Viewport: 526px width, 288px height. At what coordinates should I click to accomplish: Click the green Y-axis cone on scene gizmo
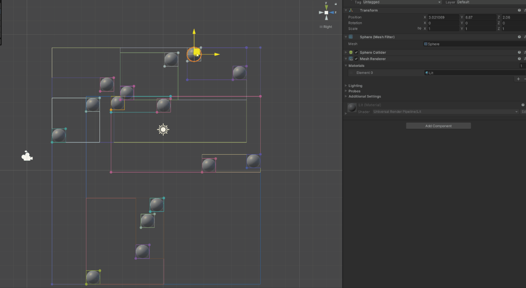[x=327, y=7]
